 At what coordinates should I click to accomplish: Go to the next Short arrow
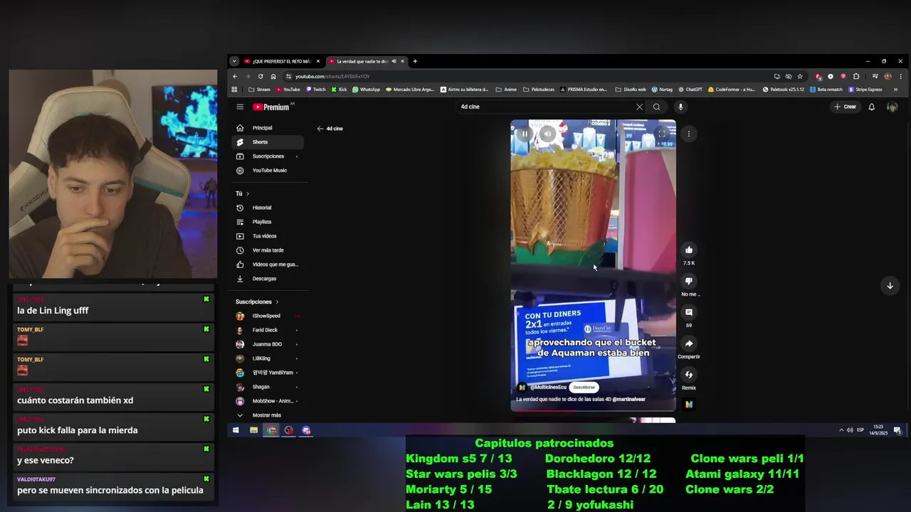click(x=890, y=286)
